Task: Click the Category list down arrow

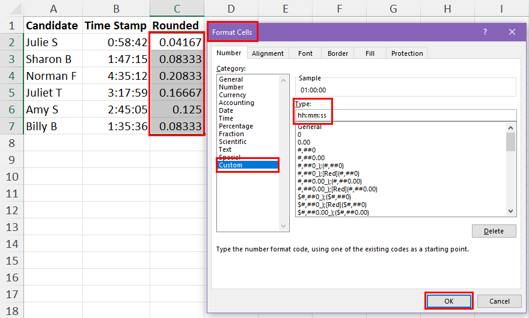Action: click(283, 226)
